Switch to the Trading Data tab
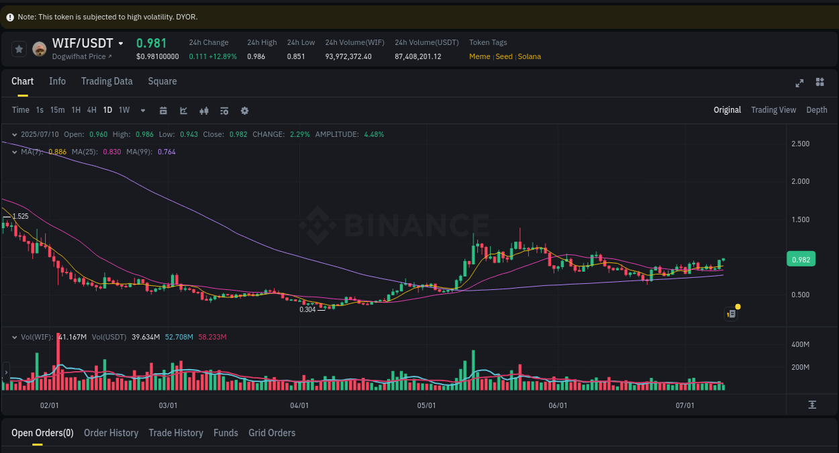The image size is (839, 453). [x=107, y=81]
